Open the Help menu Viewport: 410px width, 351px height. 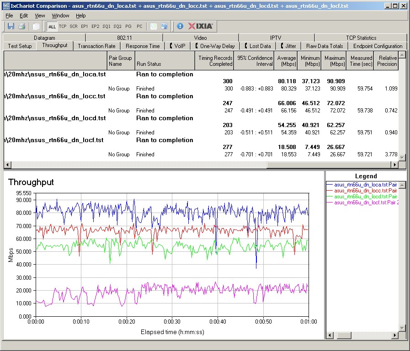(x=81, y=16)
